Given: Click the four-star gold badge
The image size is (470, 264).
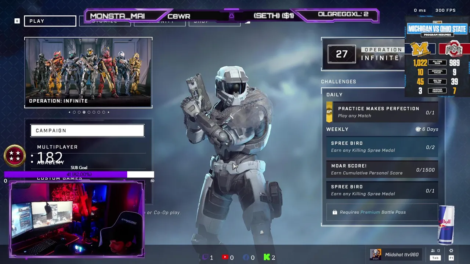Looking at the screenshot, I should tap(15, 156).
